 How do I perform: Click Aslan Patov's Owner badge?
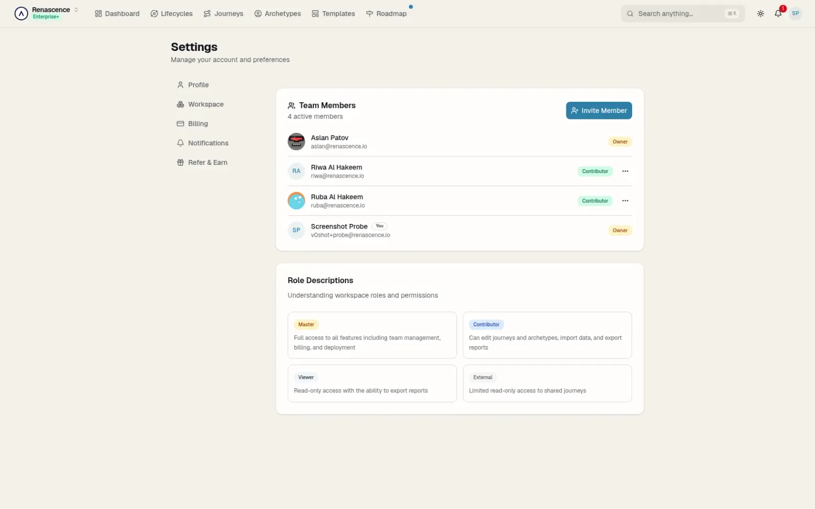620,142
